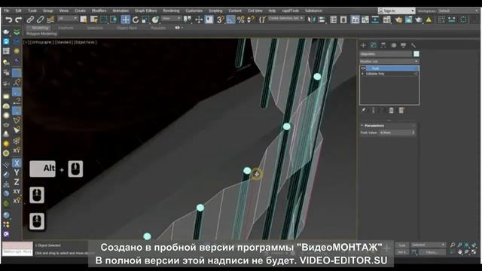The width and height of the screenshot is (482, 271).
Task: Open the Hierarchy command panel tab
Action: (383, 45)
